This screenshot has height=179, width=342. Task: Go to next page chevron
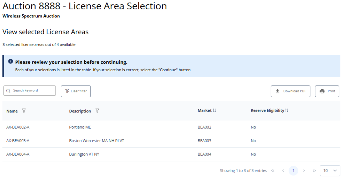(304, 171)
